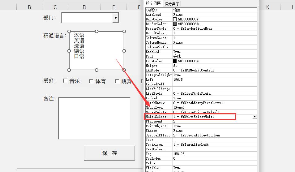Click the Placement property value 2
The height and width of the screenshot is (172, 295).
pos(174,121)
